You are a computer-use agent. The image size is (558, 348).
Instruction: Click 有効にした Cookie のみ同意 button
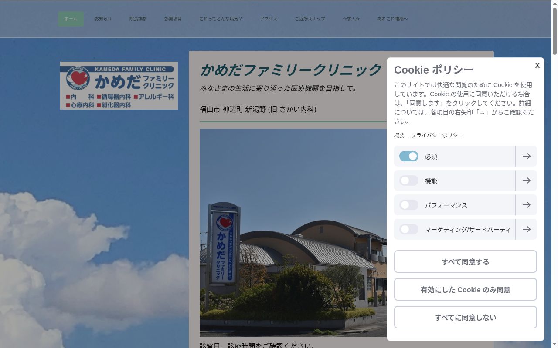466,289
